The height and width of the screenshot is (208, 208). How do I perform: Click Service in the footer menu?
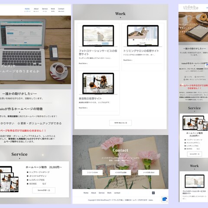pos(101,193)
